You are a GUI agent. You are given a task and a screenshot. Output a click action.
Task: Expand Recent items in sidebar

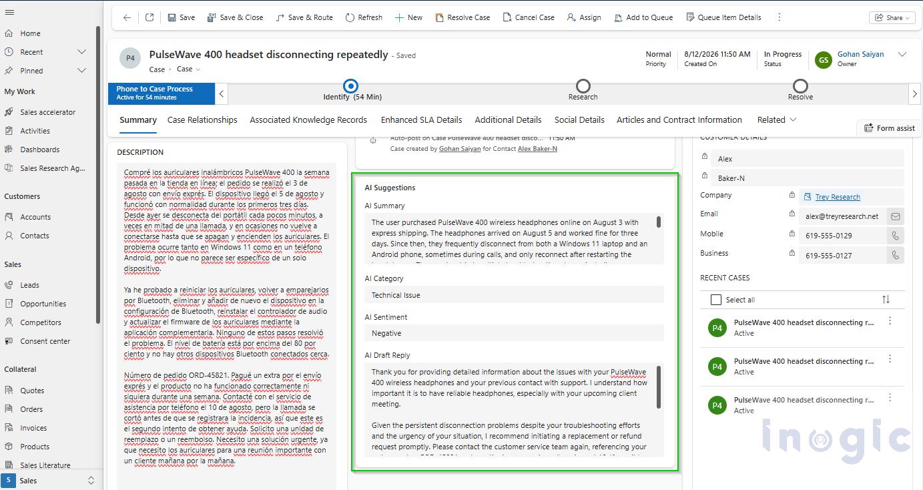click(x=82, y=52)
